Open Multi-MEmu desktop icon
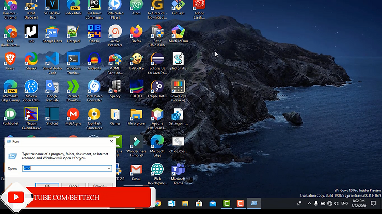This screenshot has height=214, width=382. click(178, 33)
